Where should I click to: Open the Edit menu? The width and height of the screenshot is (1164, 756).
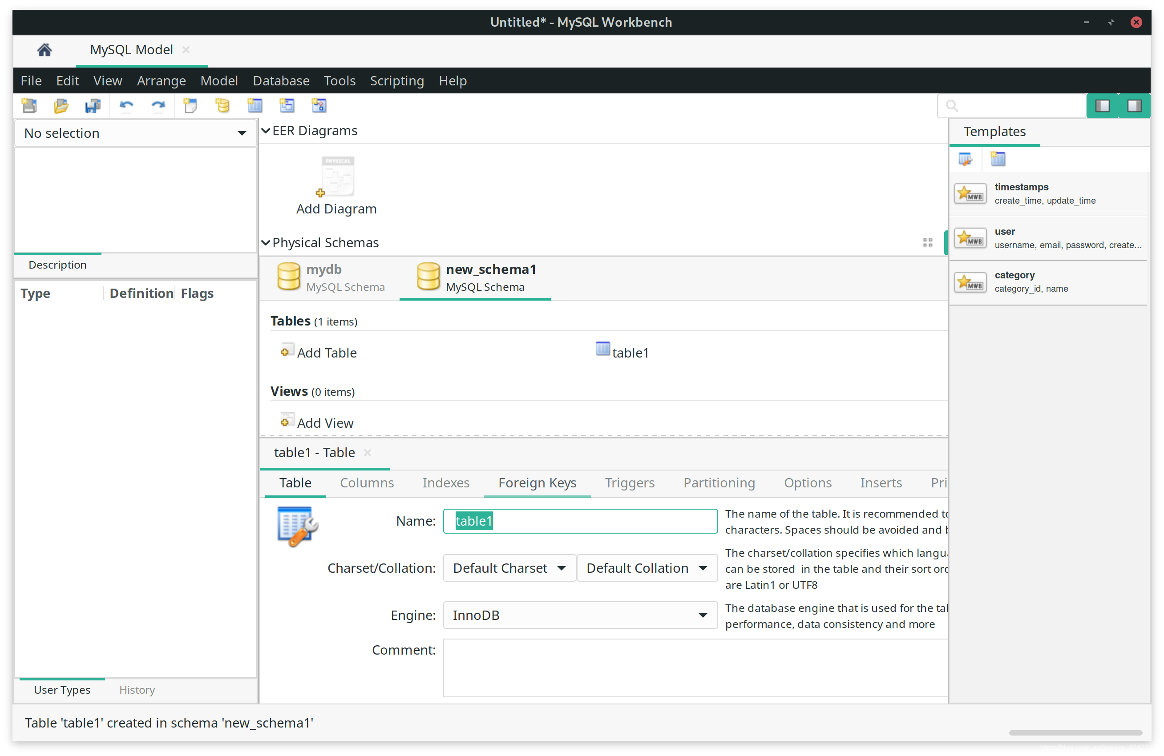click(68, 80)
